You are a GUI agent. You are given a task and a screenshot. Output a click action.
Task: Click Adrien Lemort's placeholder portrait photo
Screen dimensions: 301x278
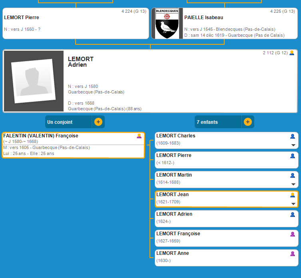[x=34, y=81]
